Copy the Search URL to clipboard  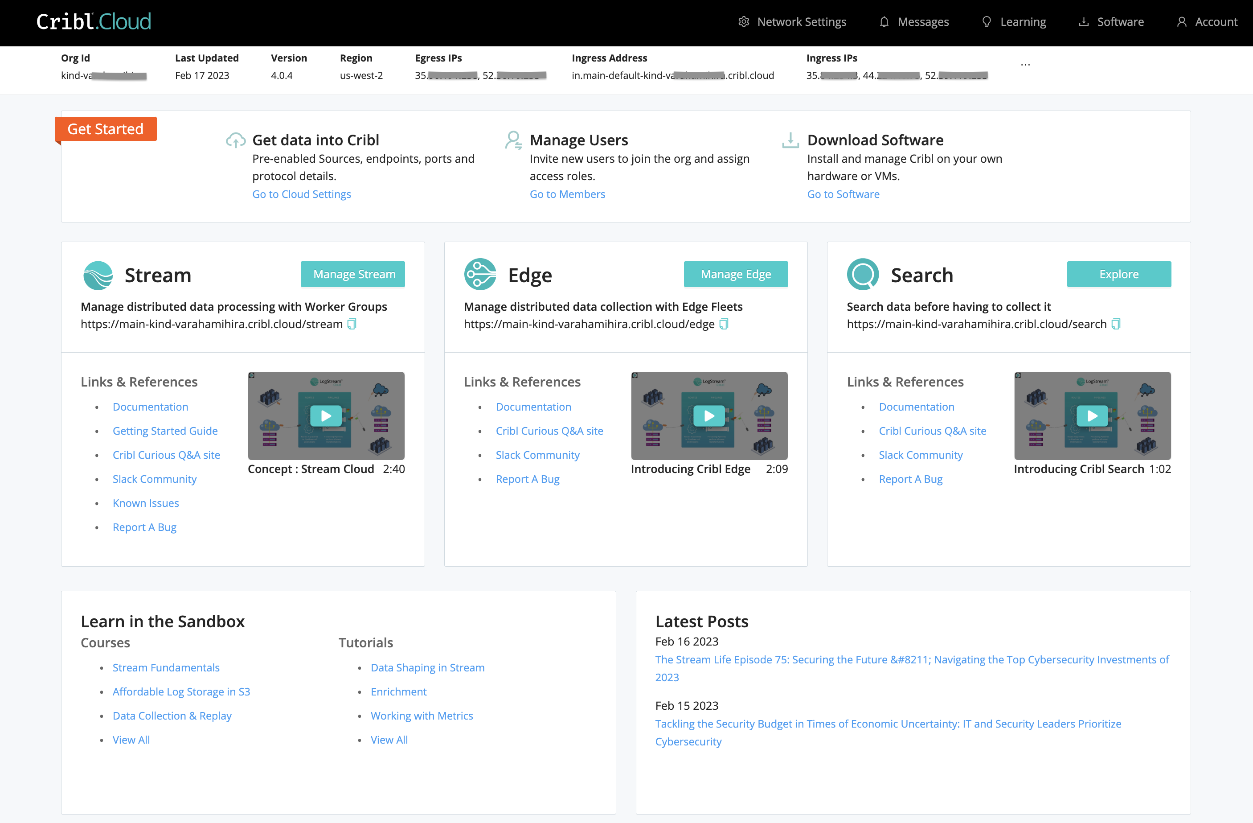1116,324
